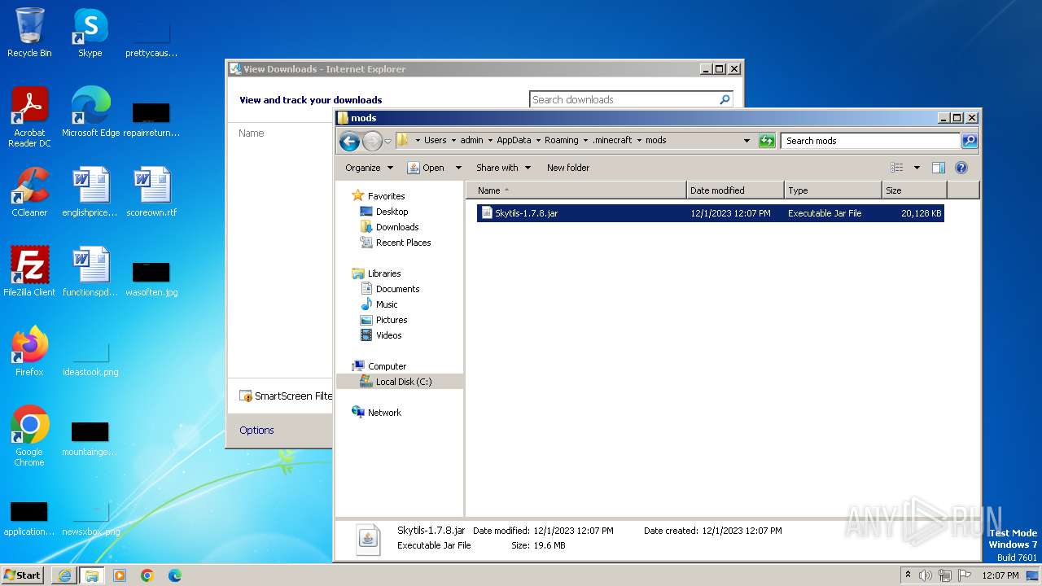The height and width of the screenshot is (586, 1042).
Task: Select the englishprice document icon
Action: click(x=90, y=192)
